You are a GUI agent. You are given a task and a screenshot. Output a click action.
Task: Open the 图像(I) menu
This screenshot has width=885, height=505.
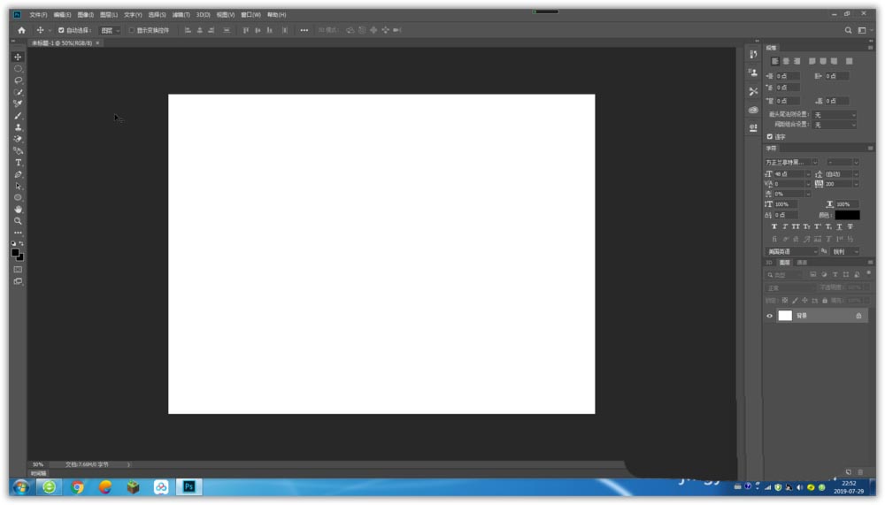pyautogui.click(x=85, y=15)
